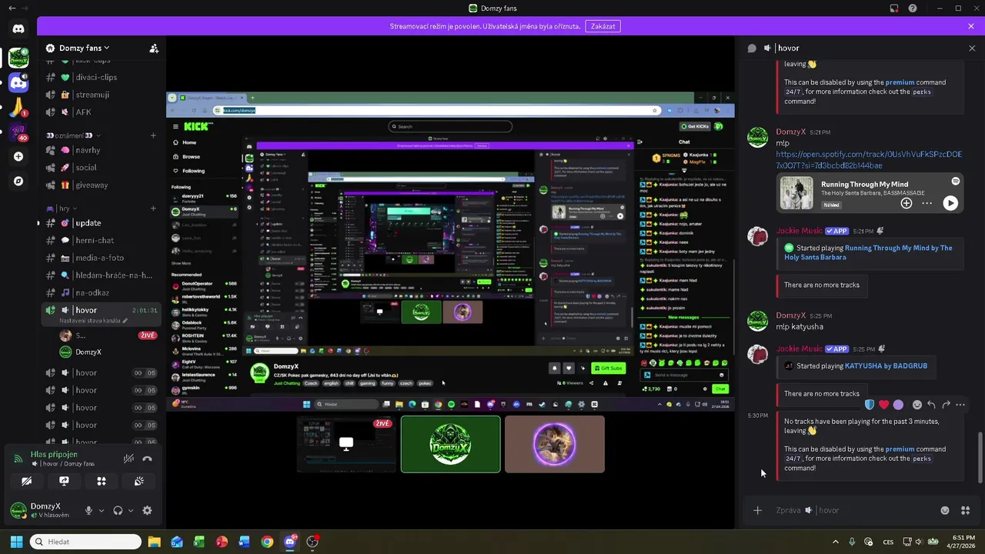Open the emoji picker in message box
This screenshot has width=985, height=554.
(x=945, y=510)
